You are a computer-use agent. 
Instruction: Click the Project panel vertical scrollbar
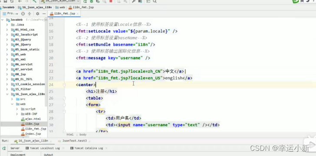(x=46, y=62)
